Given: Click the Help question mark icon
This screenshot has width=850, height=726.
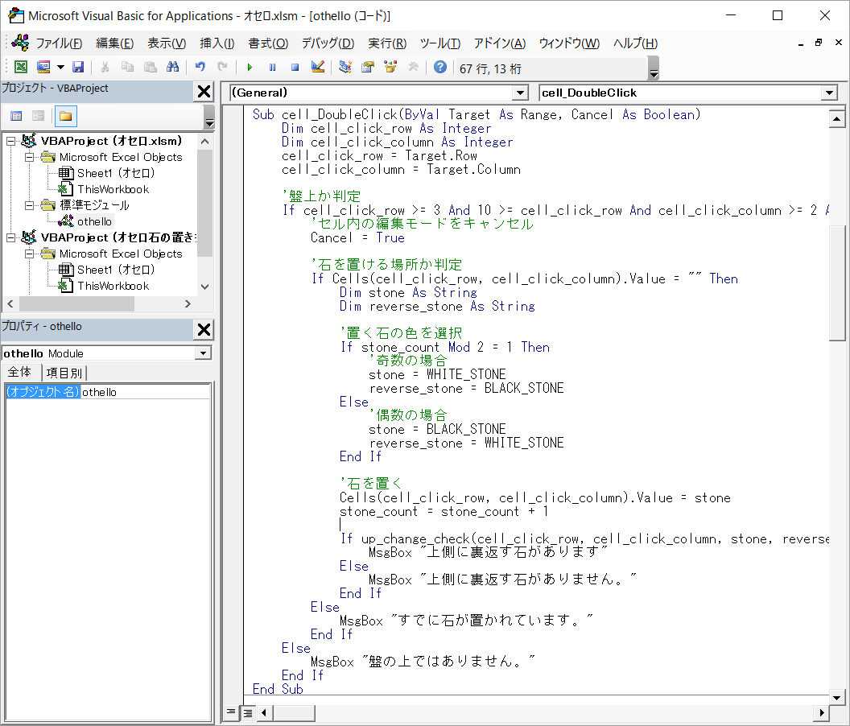Looking at the screenshot, I should tap(440, 68).
